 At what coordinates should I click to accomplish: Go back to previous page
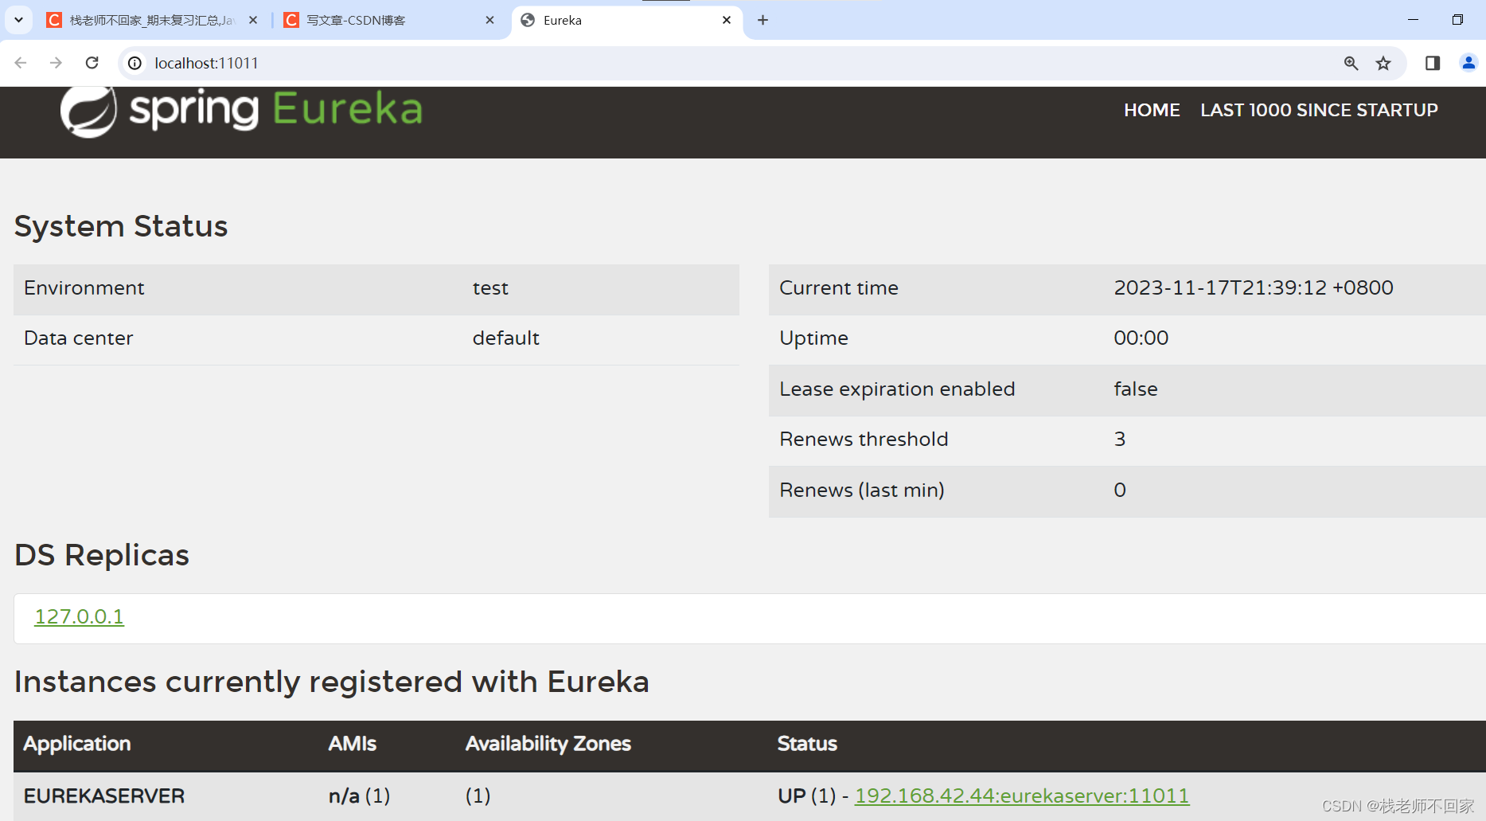click(x=21, y=63)
